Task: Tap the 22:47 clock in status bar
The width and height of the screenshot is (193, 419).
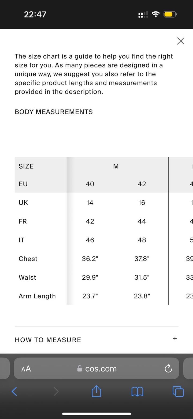Action: [35, 14]
